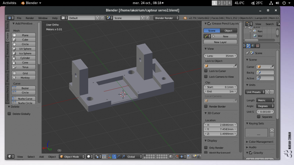Enable Lock to Cursor checkbox
Viewport: 294px width, 165px height.
click(206, 71)
